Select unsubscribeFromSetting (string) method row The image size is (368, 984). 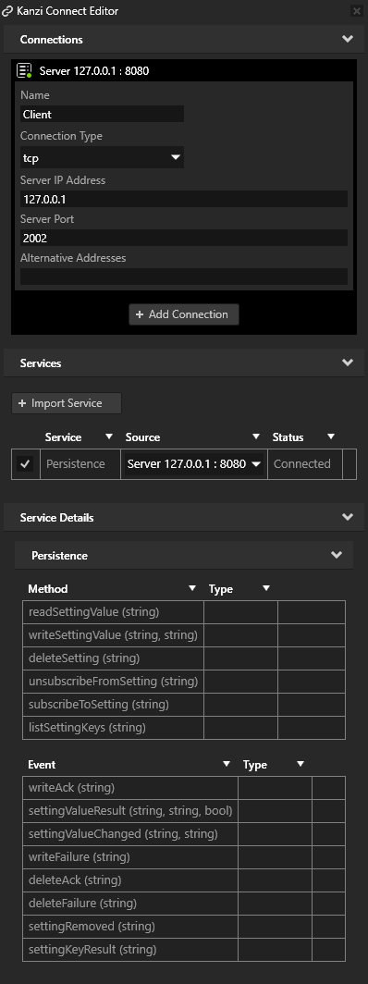[x=184, y=682]
